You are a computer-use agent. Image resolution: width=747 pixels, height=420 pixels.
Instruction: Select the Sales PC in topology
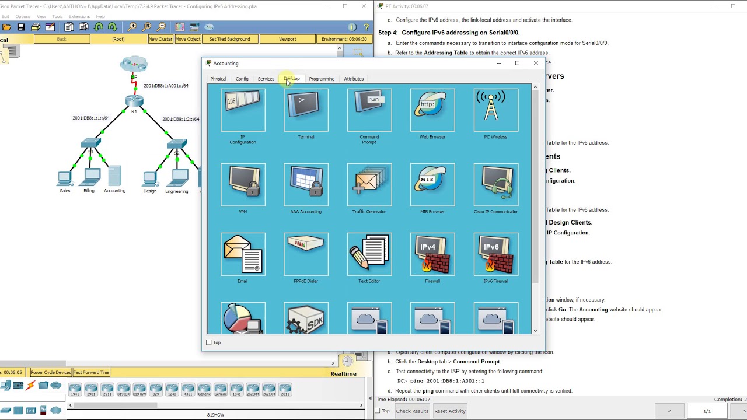(65, 177)
